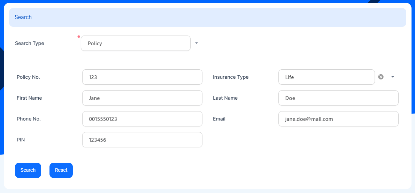Click the Insurance Type field showing Life
This screenshot has width=415, height=193.
pos(326,77)
